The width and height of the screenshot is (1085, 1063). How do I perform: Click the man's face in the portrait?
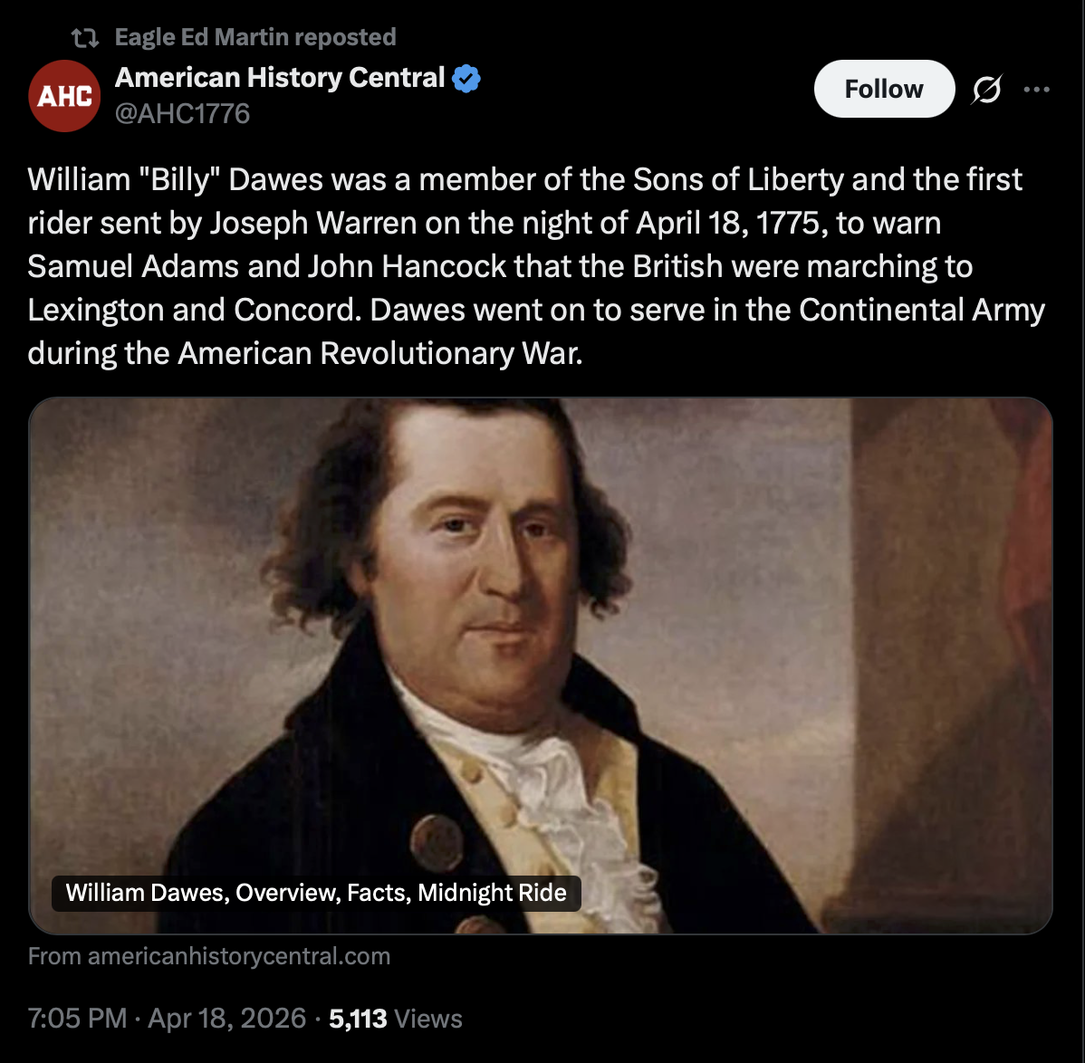point(480,561)
